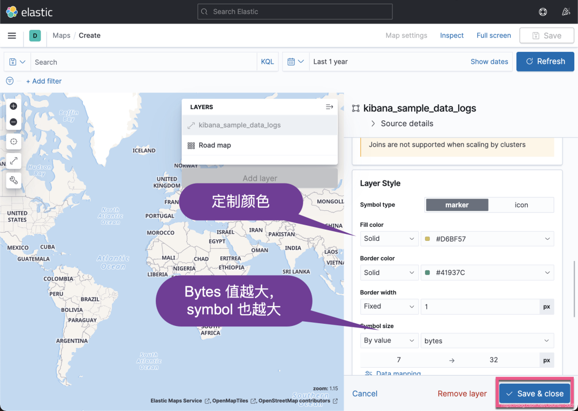The image size is (578, 411).
Task: Switch to Full screen
Action: (x=493, y=35)
